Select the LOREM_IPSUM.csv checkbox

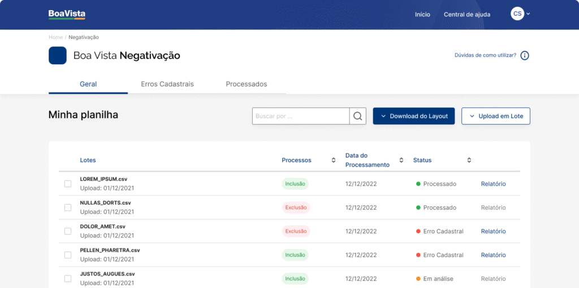point(68,184)
